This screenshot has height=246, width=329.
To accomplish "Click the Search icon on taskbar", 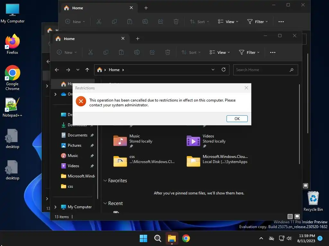I will coord(157,238).
